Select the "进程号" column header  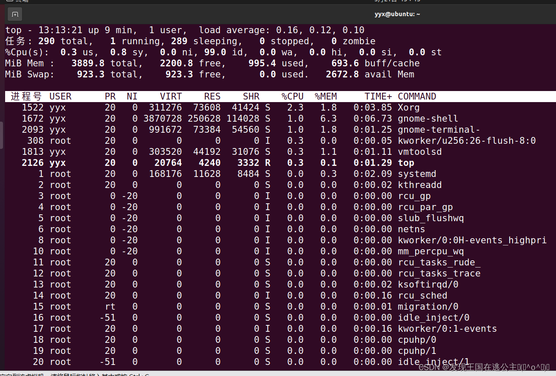coord(26,97)
